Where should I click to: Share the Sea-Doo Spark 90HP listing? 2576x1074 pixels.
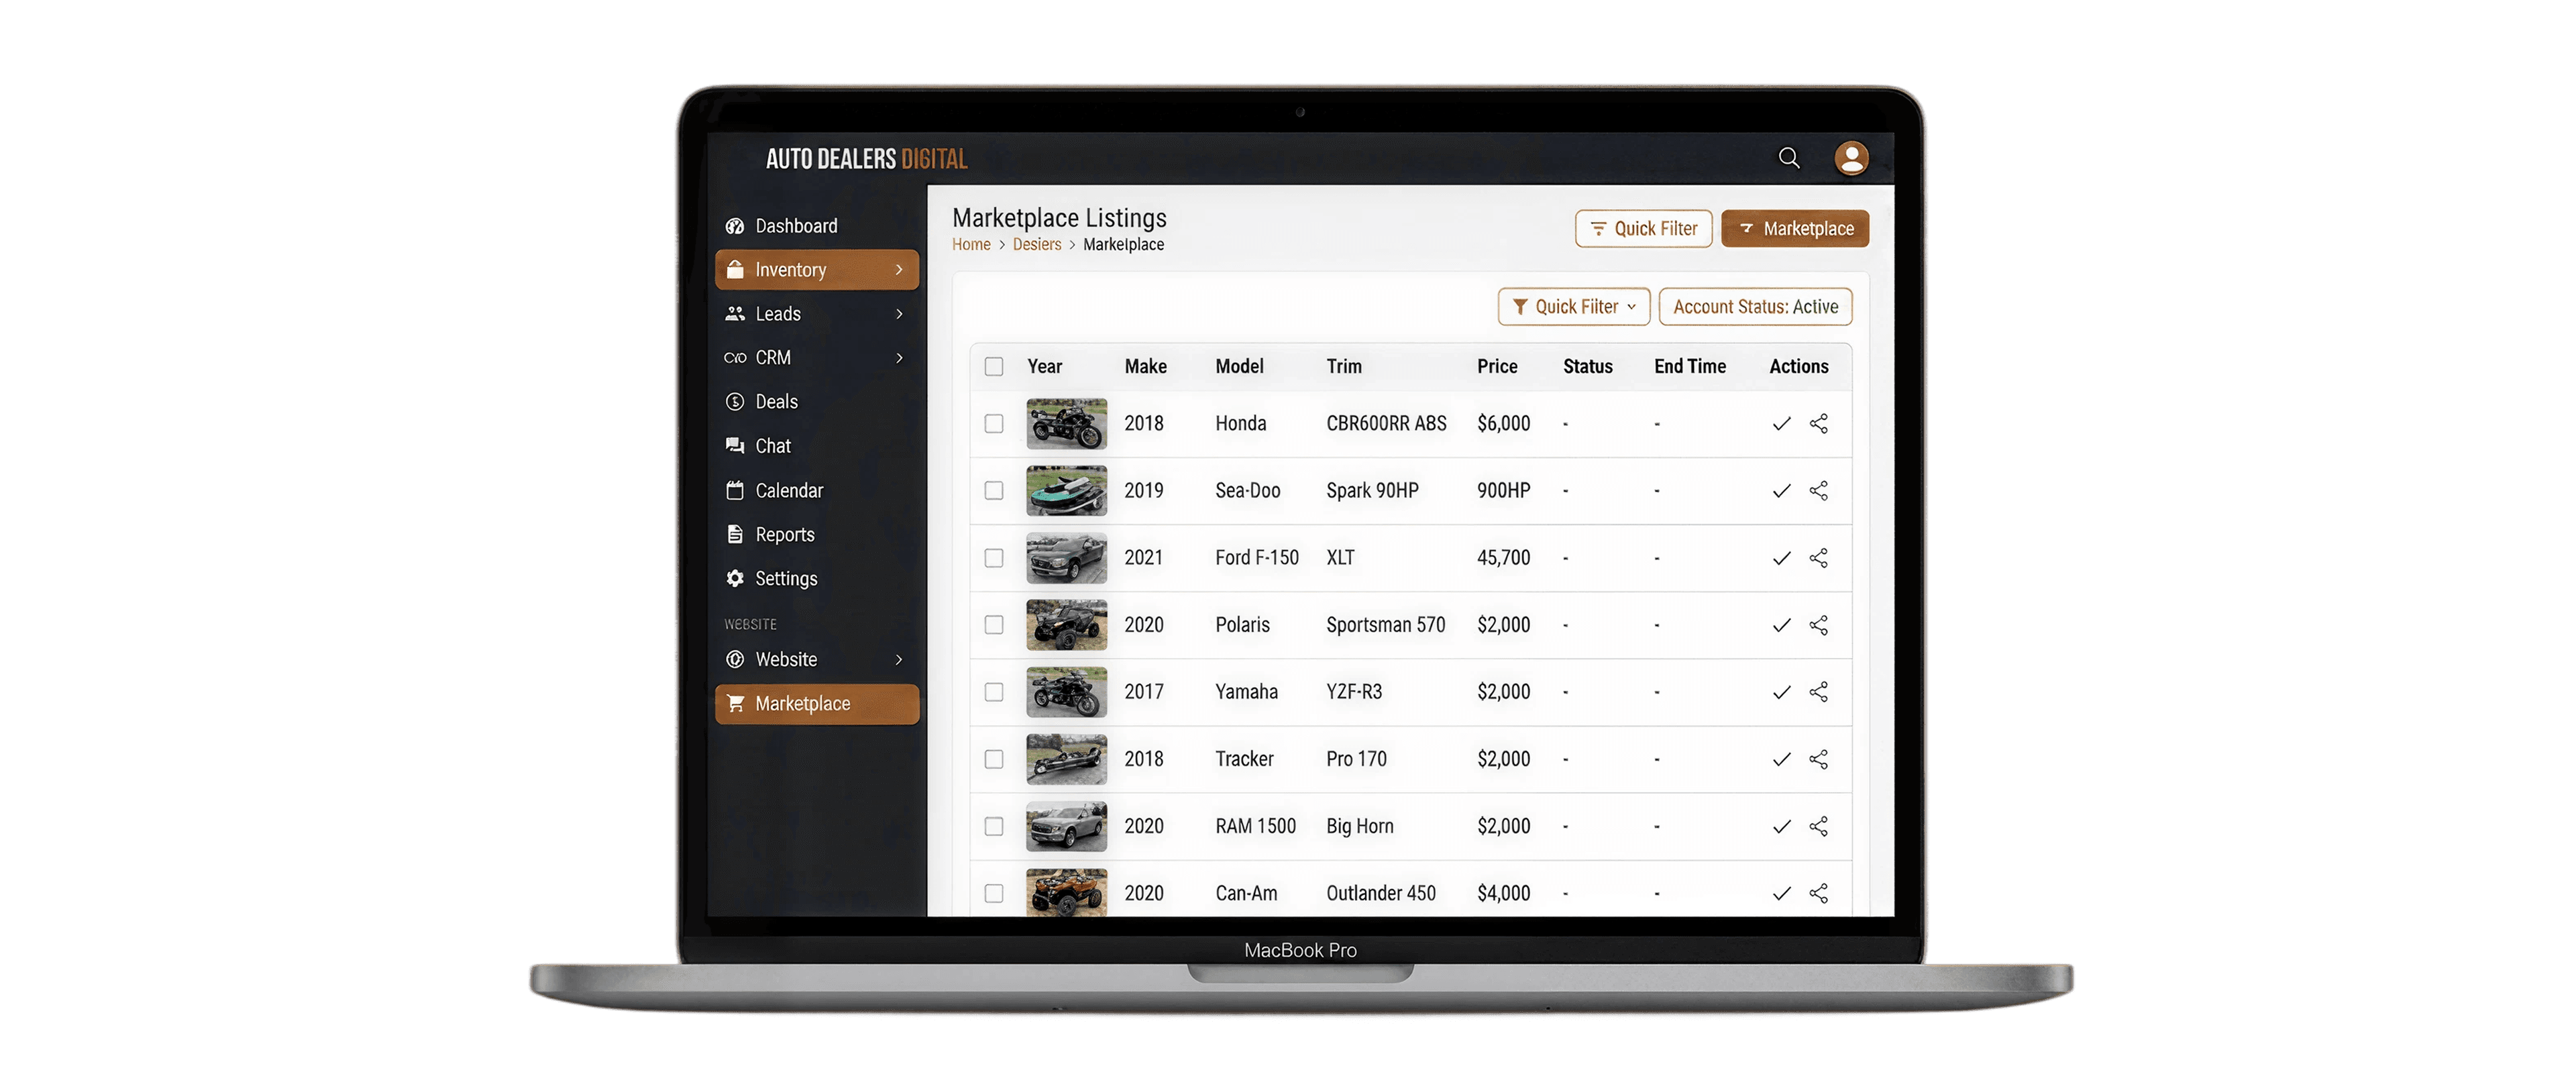[x=1819, y=491]
